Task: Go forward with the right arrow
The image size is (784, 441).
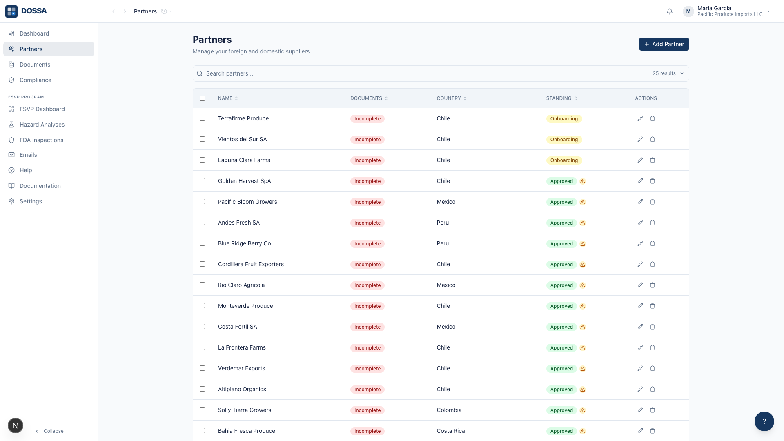Action: point(125,11)
